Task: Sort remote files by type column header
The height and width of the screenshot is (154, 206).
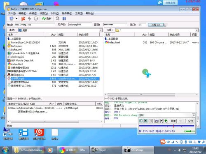Action: click(x=158, y=34)
